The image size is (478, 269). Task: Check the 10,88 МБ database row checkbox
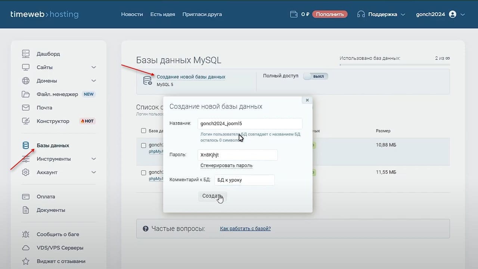pyautogui.click(x=143, y=145)
